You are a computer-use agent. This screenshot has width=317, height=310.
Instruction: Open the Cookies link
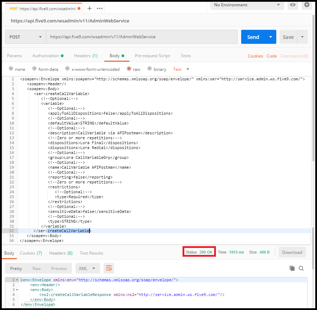click(255, 56)
